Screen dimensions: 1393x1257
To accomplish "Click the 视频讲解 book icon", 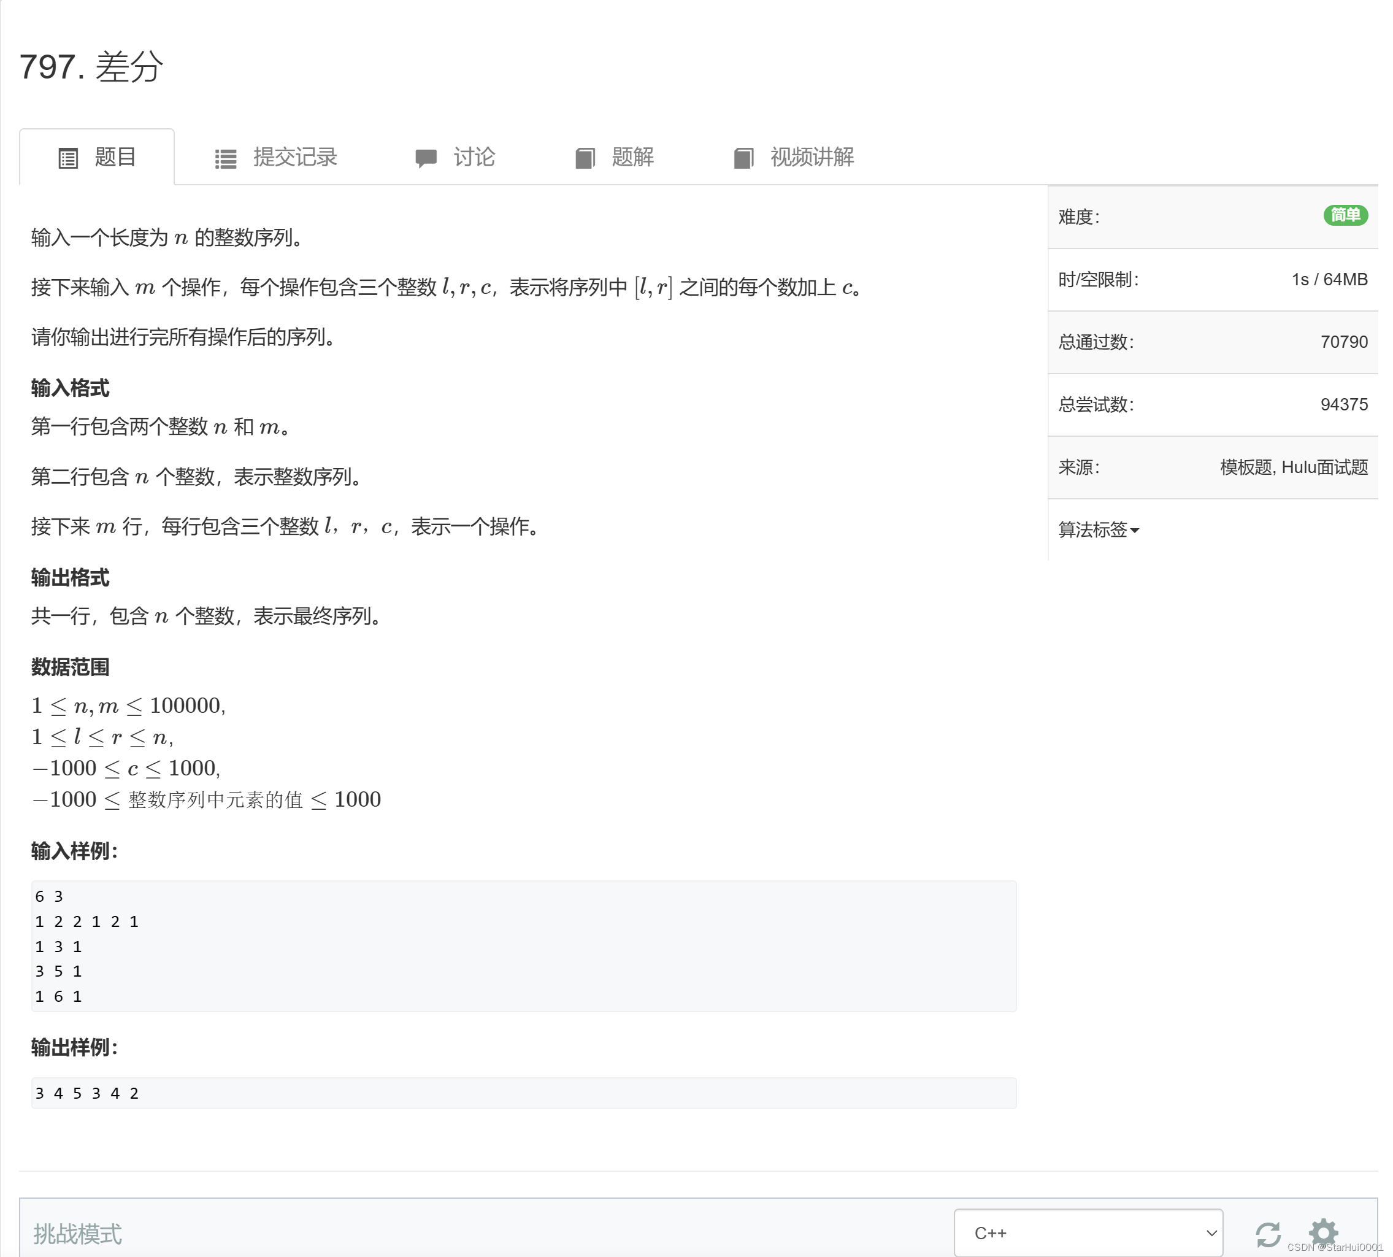I will (743, 158).
